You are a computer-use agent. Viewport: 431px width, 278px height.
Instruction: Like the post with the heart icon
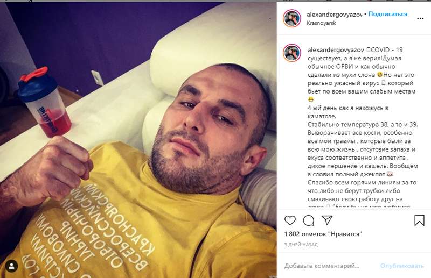click(x=290, y=220)
